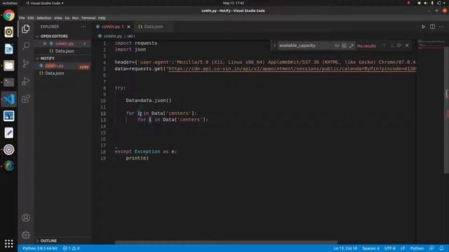
Task: Open the Accounts menu icon
Action: [x=26, y=218]
